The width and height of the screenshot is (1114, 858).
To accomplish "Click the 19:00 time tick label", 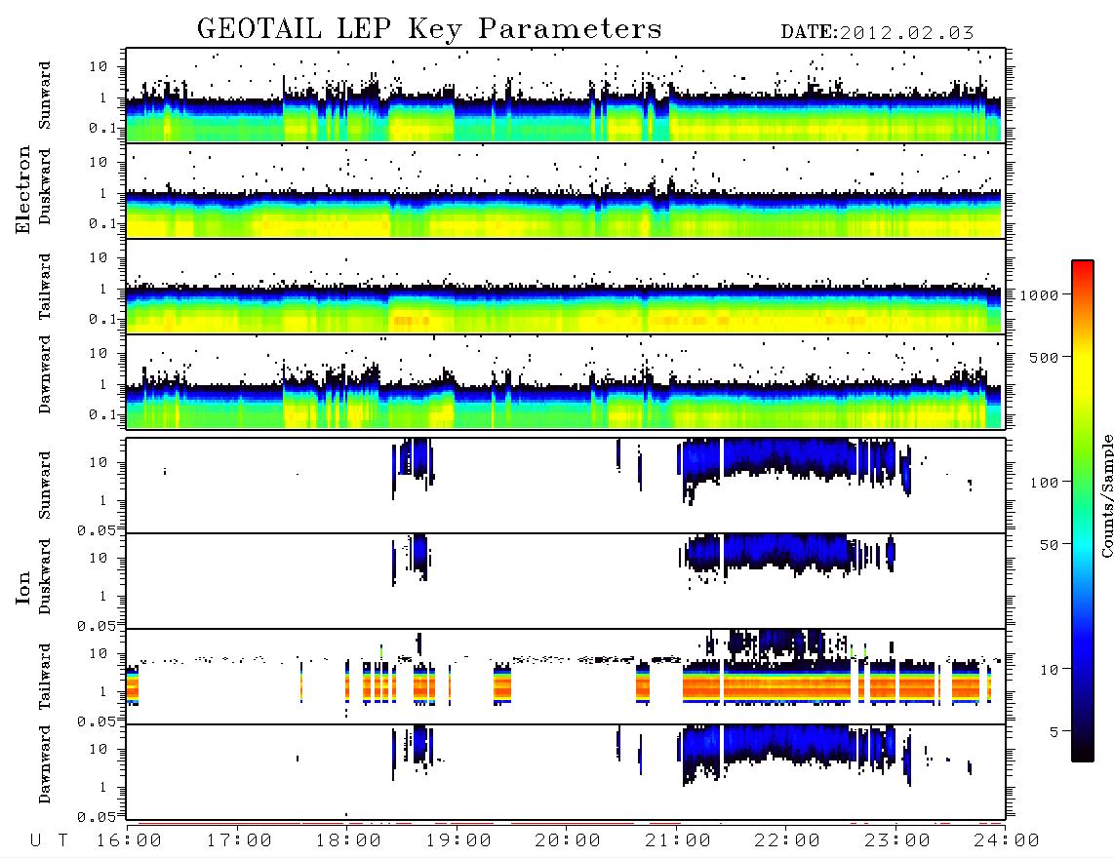I will [458, 841].
